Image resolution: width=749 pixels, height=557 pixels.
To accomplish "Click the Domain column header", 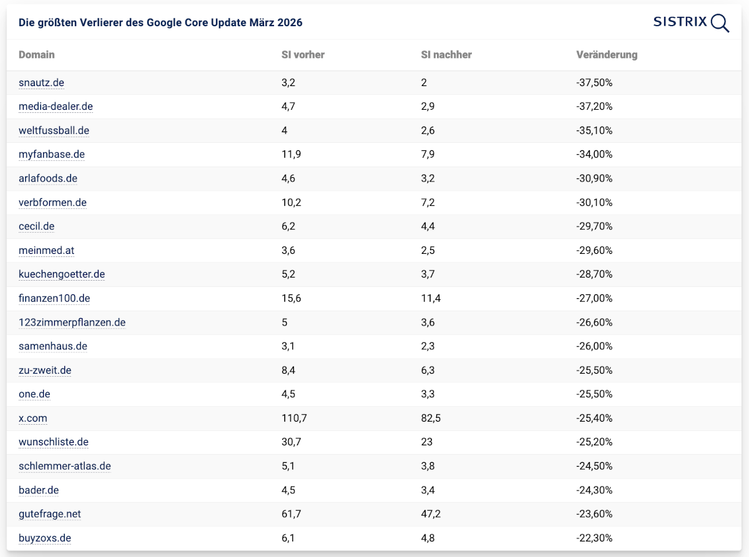I will (37, 55).
